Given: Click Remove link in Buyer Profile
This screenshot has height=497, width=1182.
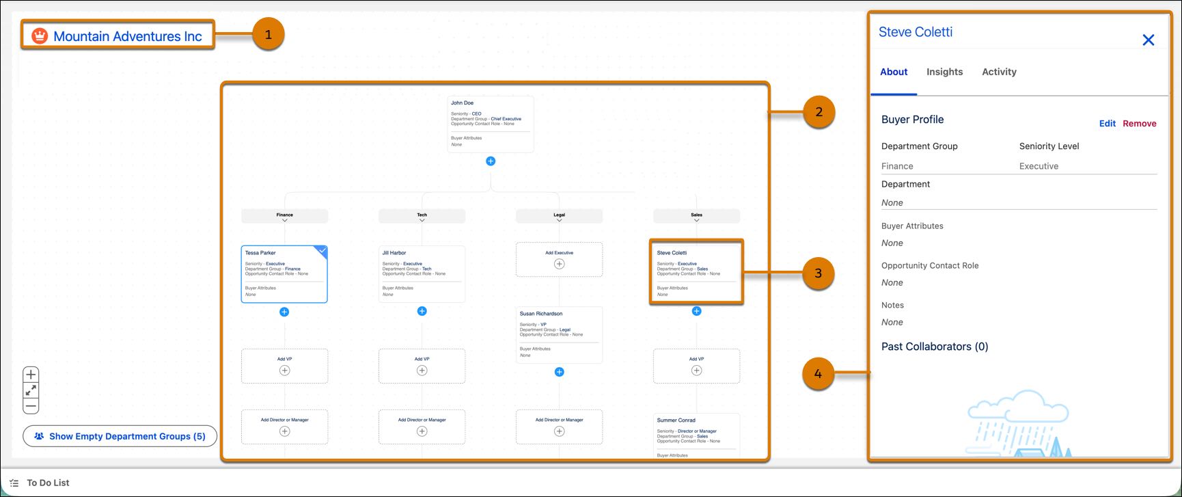Looking at the screenshot, I should coord(1140,124).
